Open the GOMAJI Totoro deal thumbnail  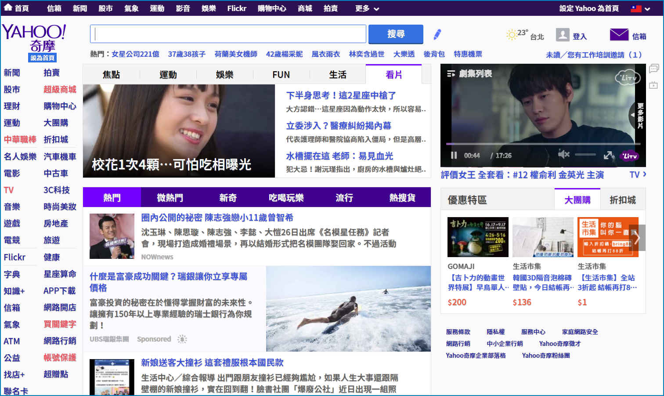click(x=478, y=237)
